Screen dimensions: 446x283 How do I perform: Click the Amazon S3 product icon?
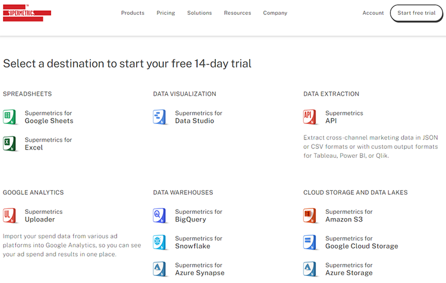310,216
